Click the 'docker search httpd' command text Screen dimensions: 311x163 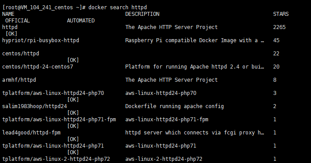[117, 7]
